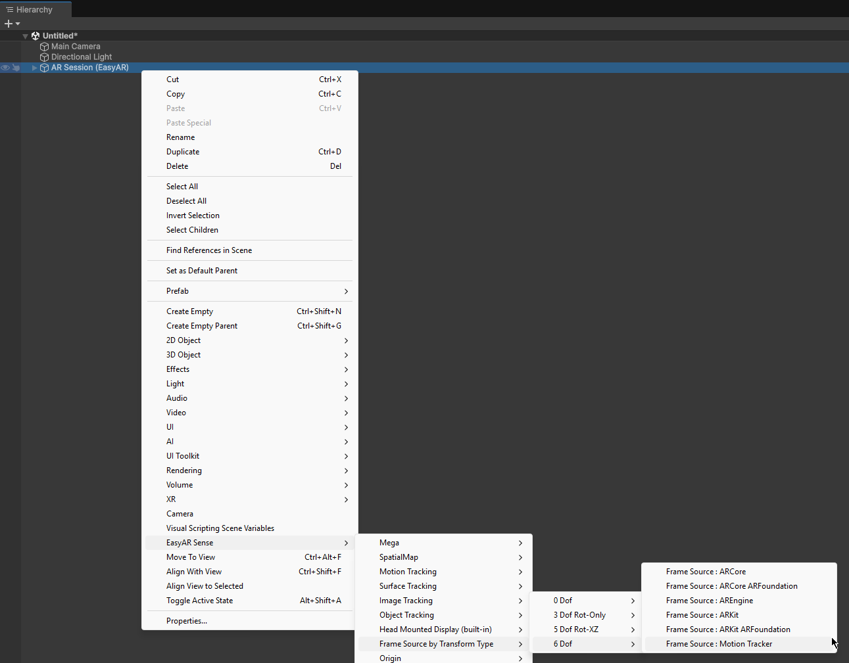
Task: Toggle visibility eye for AR Session (EasyAR)
Action: (x=5, y=68)
